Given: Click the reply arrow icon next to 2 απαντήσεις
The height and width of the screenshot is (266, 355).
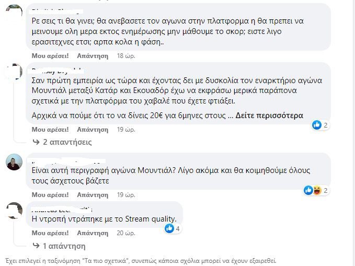Looking at the screenshot, I should coord(36,142).
